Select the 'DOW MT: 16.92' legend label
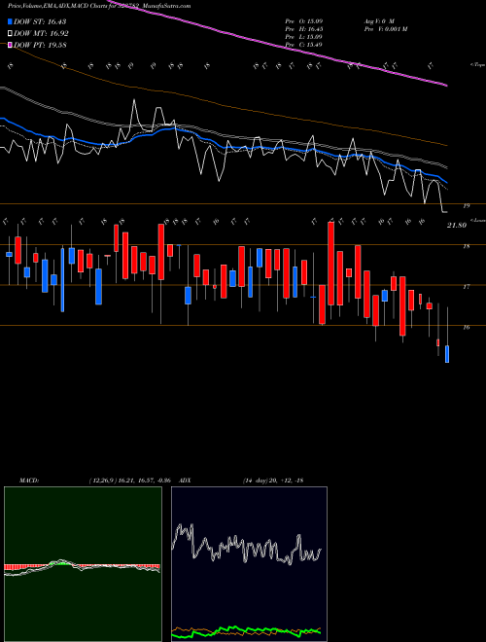 [x=41, y=34]
